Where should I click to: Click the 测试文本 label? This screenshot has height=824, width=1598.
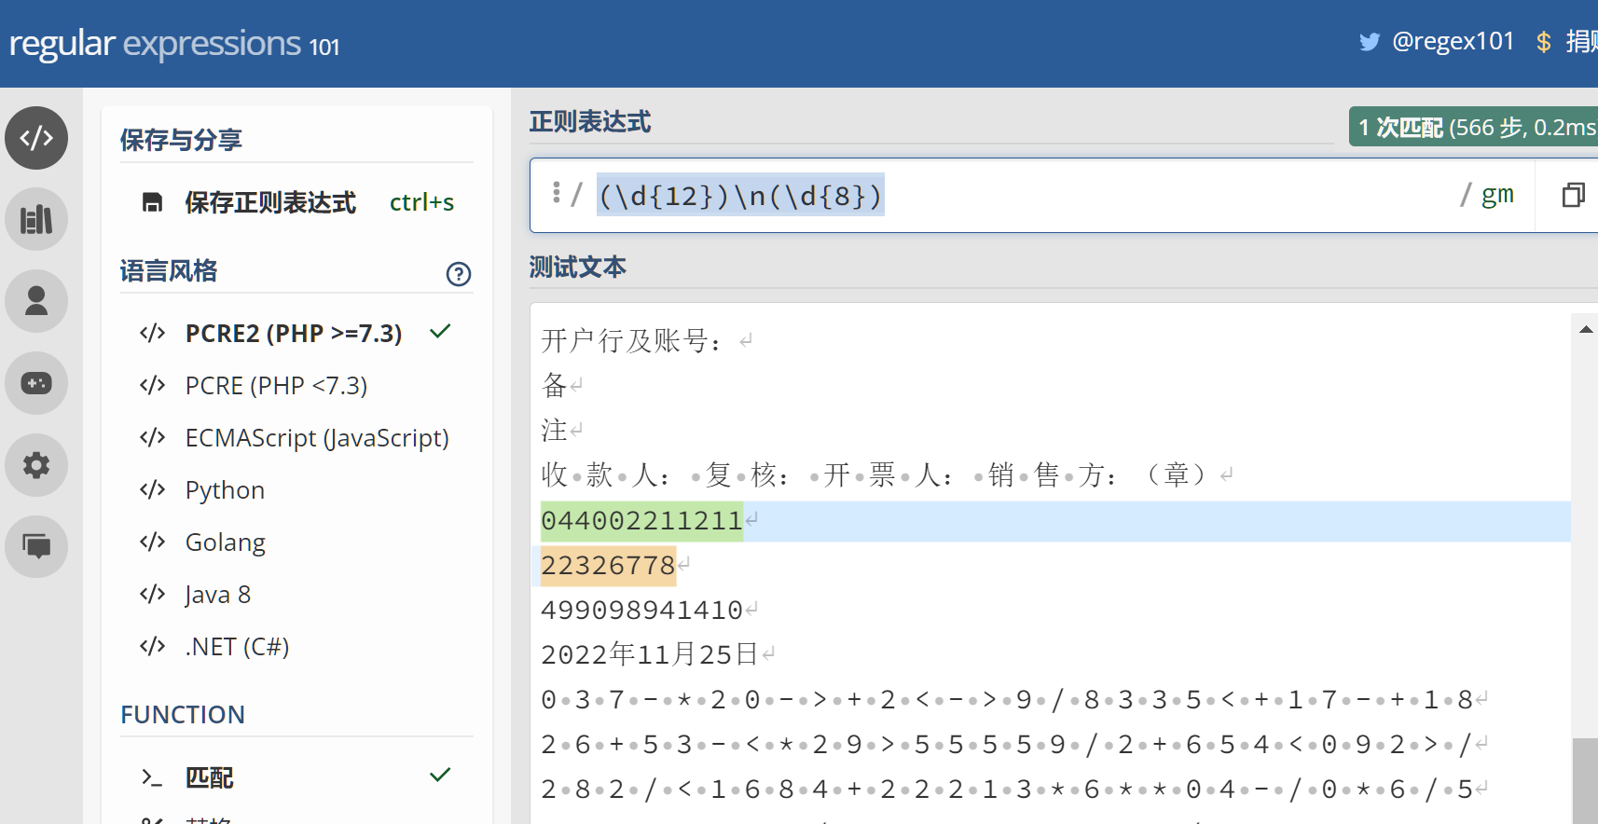coord(578,268)
